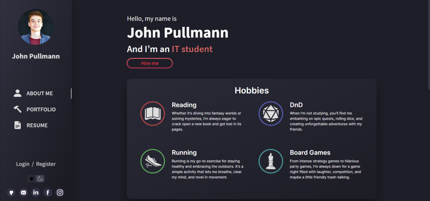Click the Hobbies heading
This screenshot has width=430, height=201.
(252, 91)
